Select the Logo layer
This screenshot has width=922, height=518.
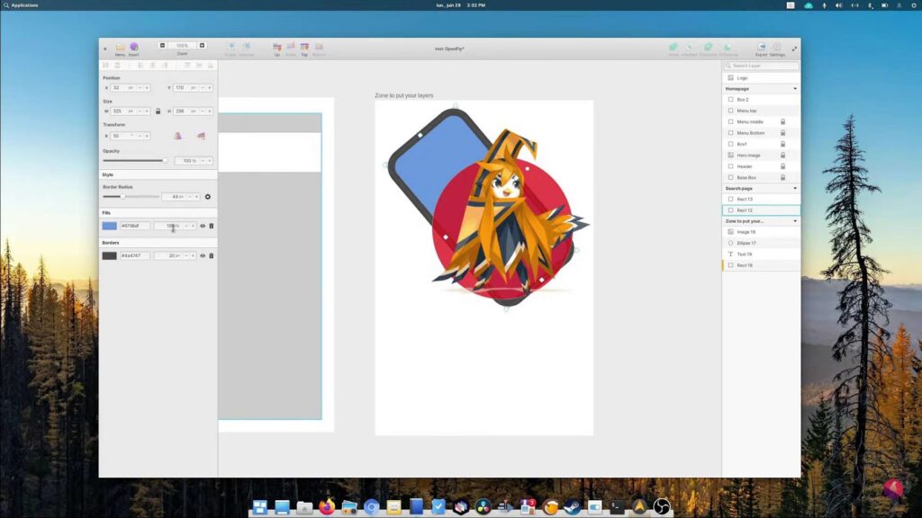pyautogui.click(x=761, y=77)
